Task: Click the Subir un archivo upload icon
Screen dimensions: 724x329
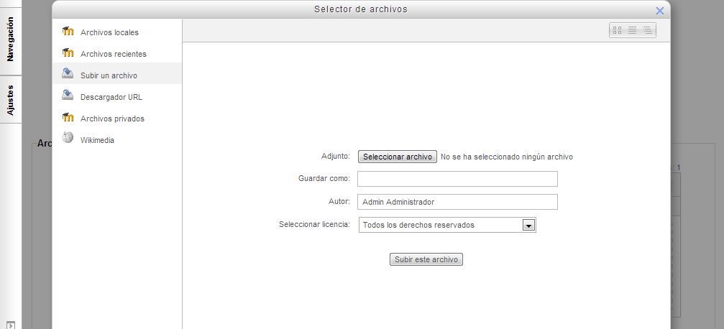Action: click(68, 74)
